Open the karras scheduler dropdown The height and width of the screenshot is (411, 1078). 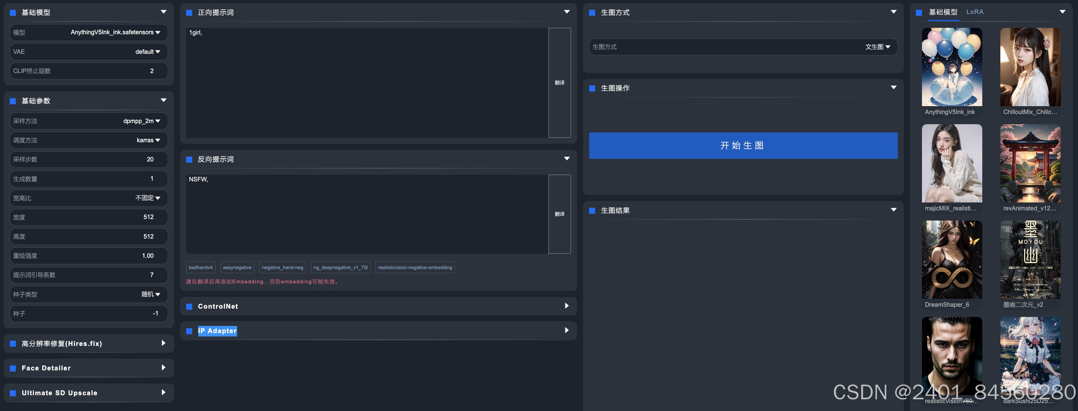point(148,140)
